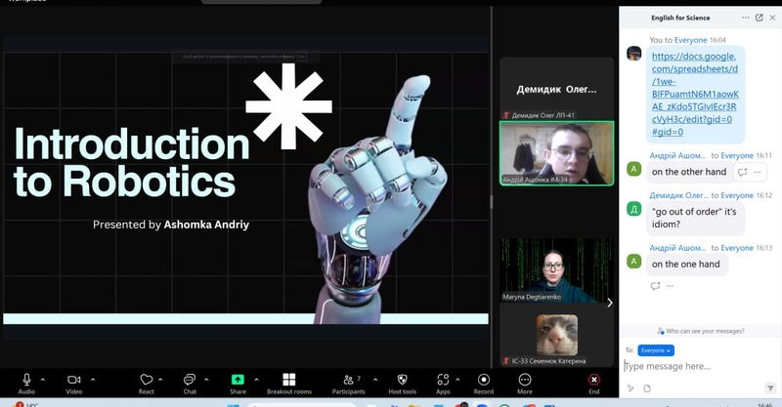Open more actions under 'on the one hand'
The width and height of the screenshot is (782, 407).
(670, 286)
